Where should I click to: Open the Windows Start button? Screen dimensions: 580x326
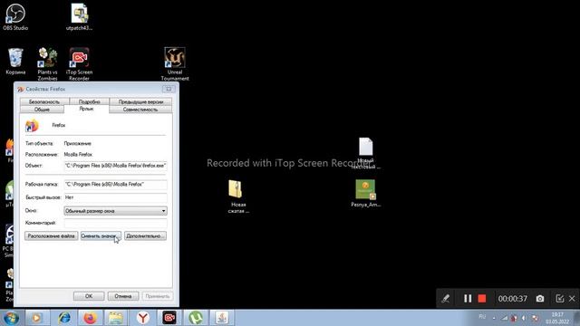point(11,318)
